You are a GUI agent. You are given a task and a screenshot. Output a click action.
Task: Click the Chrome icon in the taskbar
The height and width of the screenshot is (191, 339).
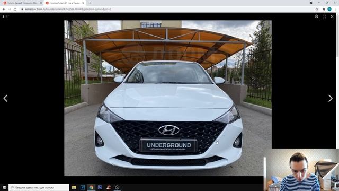click(91, 187)
